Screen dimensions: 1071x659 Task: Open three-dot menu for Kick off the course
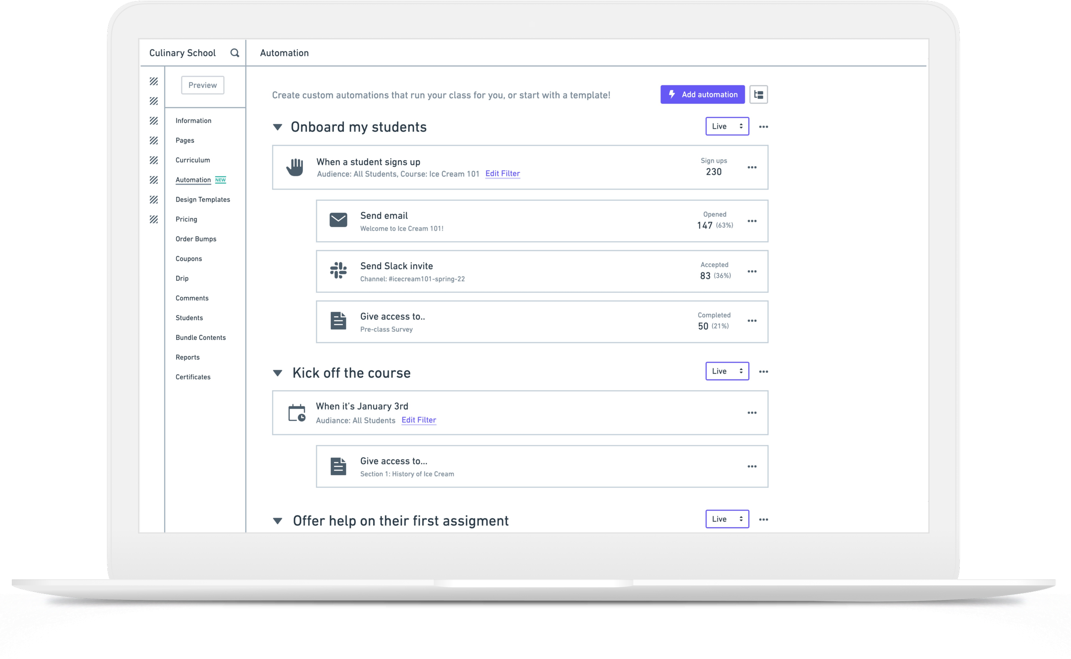763,372
